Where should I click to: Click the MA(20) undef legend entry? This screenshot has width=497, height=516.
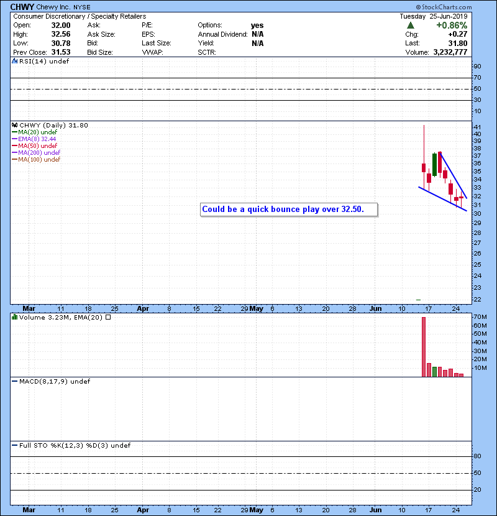pyautogui.click(x=35, y=132)
